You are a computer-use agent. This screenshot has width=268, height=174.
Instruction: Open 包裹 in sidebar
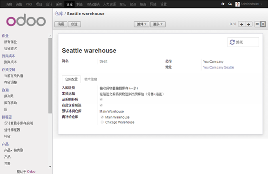coord(7,163)
